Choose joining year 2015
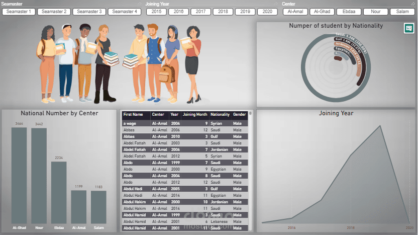The width and height of the screenshot is (418, 235). 156,12
